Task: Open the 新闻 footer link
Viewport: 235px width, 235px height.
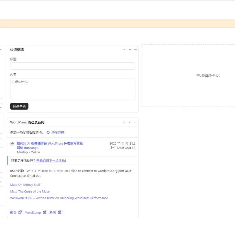Action: tap(53, 212)
